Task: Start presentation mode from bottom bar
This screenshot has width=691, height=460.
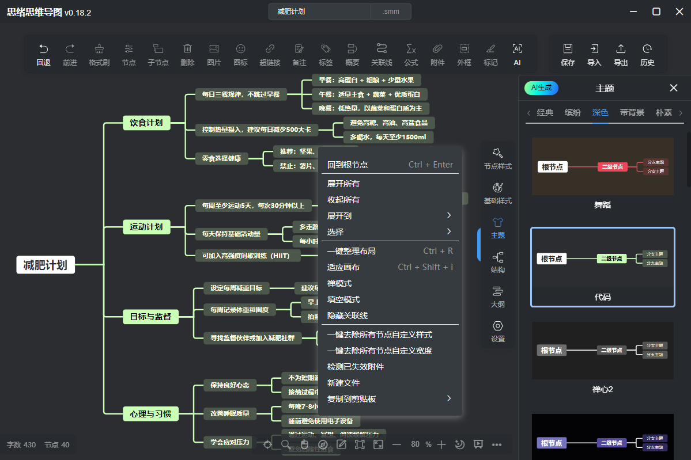Action: click(478, 444)
